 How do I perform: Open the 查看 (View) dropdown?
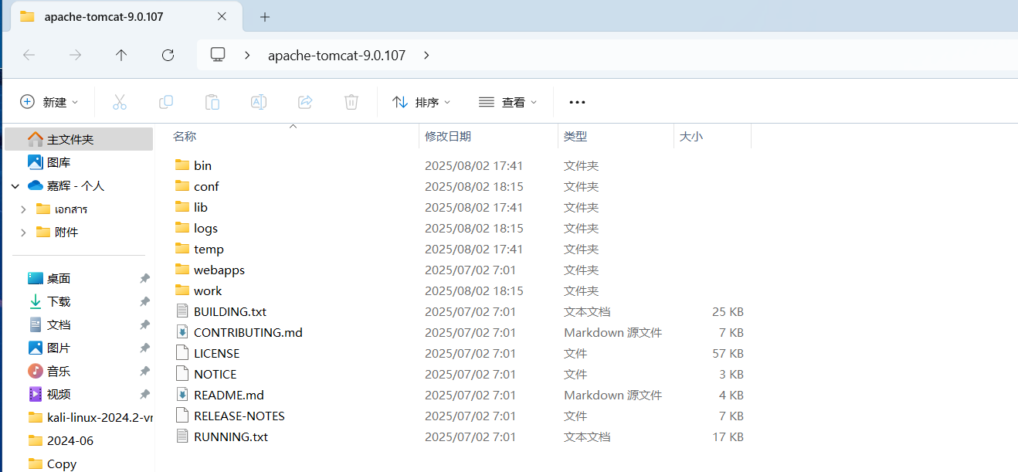pos(507,102)
